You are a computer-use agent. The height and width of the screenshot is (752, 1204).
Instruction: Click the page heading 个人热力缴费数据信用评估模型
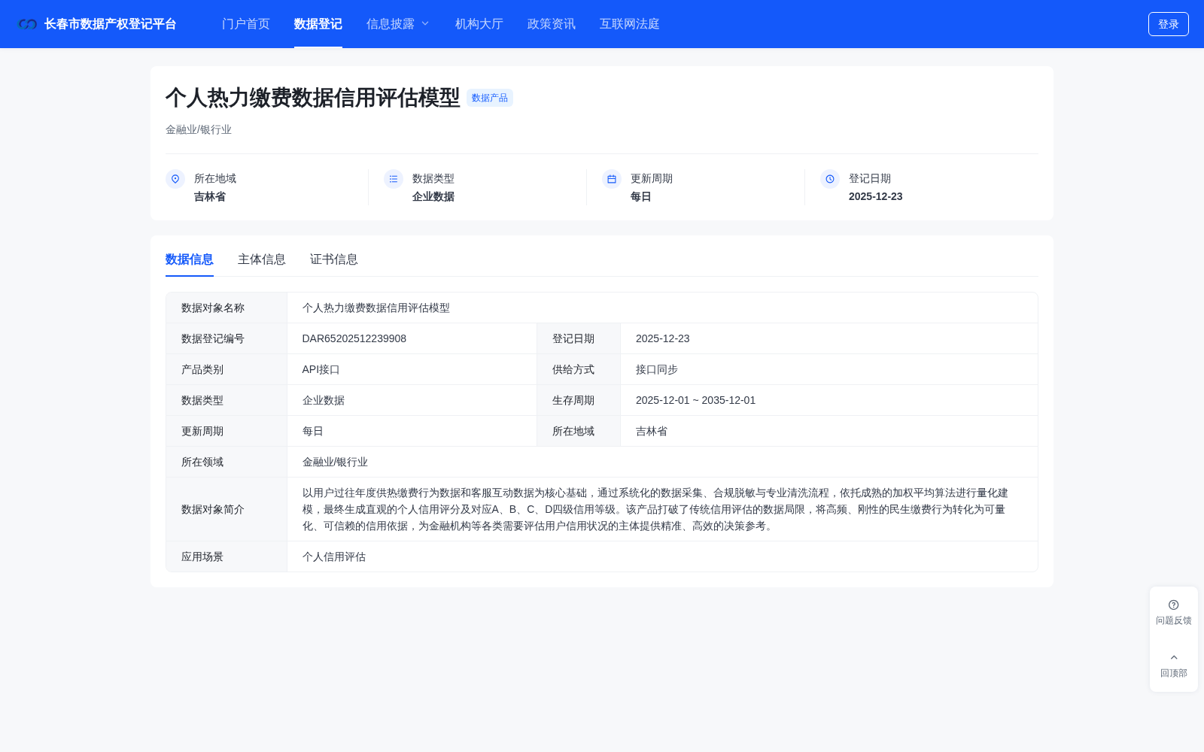312,98
